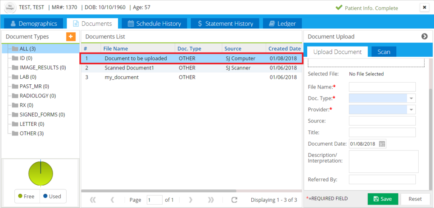The width and height of the screenshot is (434, 208).
Task: Go to the next page of documents
Action: (191, 200)
